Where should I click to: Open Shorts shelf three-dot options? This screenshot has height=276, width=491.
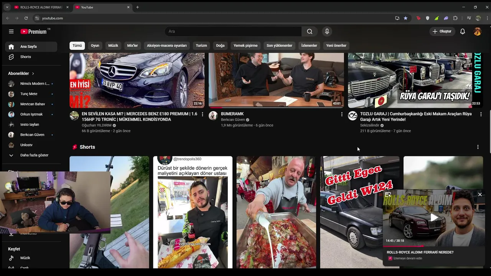point(478,147)
